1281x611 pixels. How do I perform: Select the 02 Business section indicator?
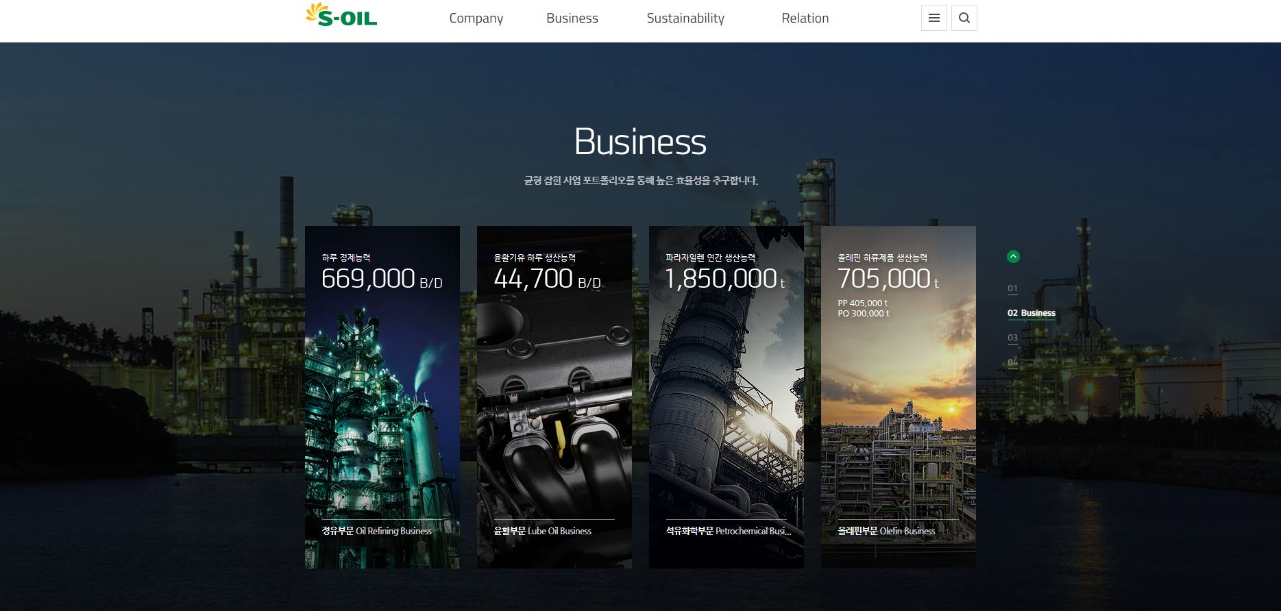1031,313
